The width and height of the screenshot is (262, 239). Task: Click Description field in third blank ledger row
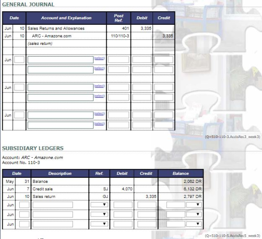(x=53, y=224)
